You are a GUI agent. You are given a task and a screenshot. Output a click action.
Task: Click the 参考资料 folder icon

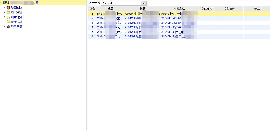pyautogui.click(x=8, y=22)
